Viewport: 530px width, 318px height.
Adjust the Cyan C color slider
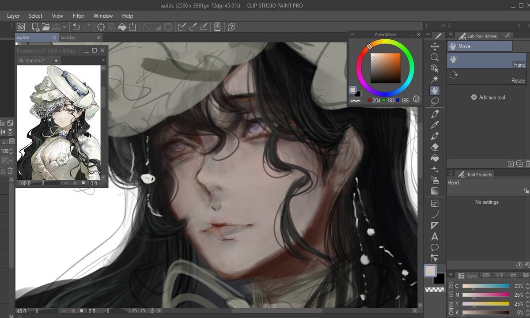pyautogui.click(x=486, y=286)
